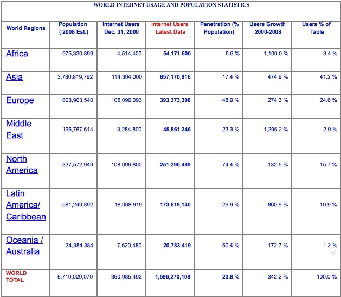Screen dimensions: 341x297
Task: Select North America's 74.4 % penetration cell
Action: click(230, 164)
